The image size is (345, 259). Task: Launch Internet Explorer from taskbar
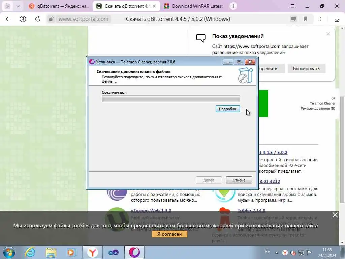point(30,252)
